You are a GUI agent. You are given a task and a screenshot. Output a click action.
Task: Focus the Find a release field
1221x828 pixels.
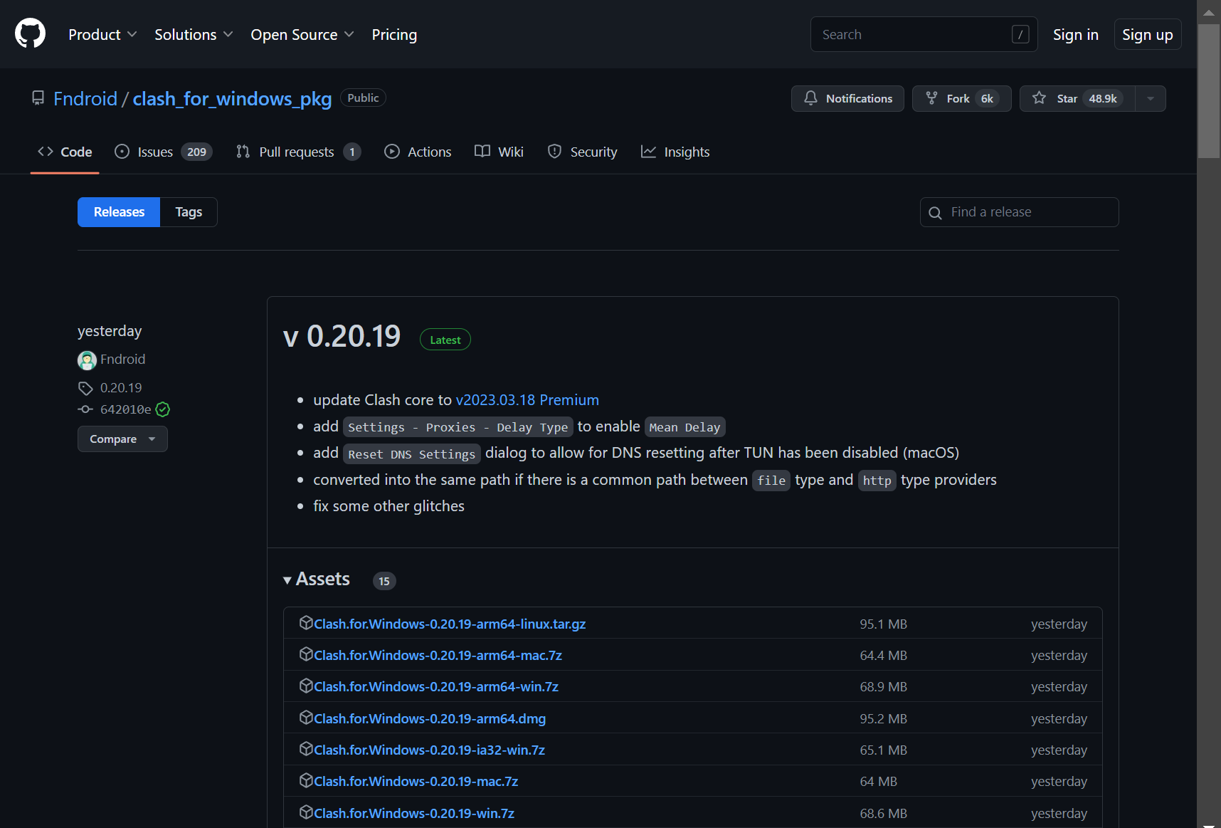point(1019,212)
